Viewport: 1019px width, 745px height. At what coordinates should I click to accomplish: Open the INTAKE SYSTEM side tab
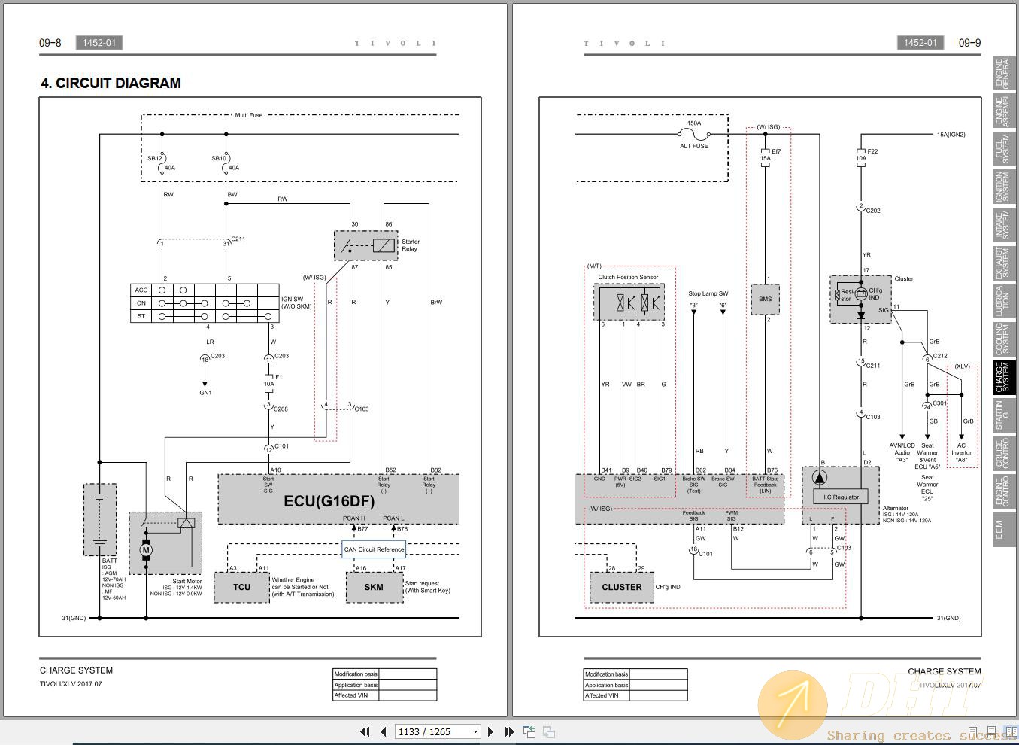1003,225
